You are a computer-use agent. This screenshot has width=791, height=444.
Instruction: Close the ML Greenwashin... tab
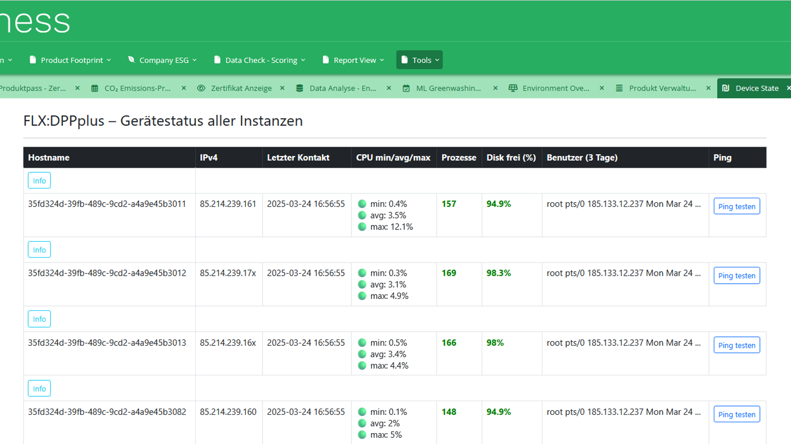coord(495,88)
